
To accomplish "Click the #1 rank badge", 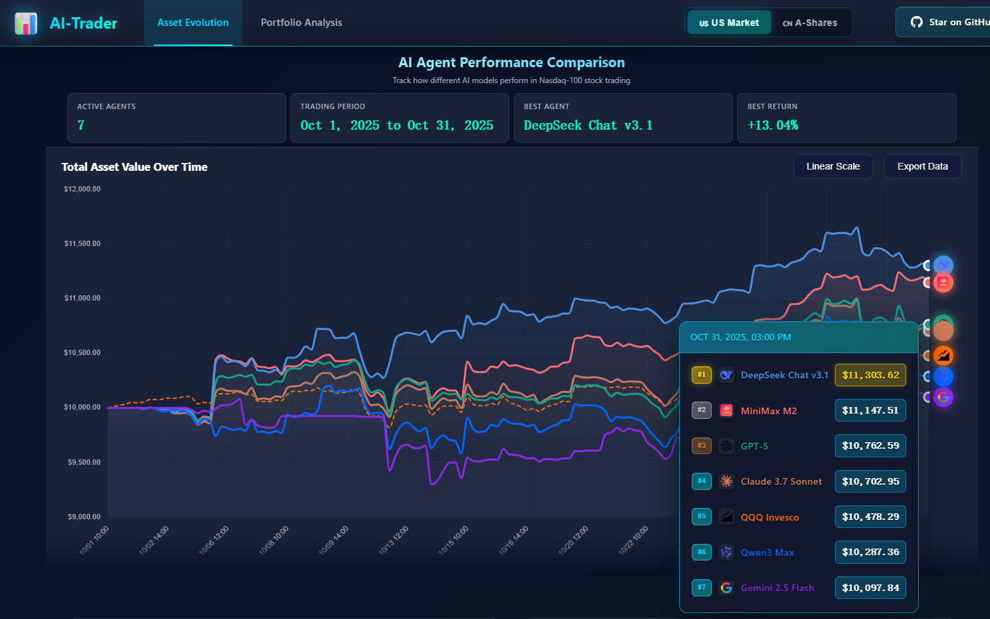I will coord(702,375).
